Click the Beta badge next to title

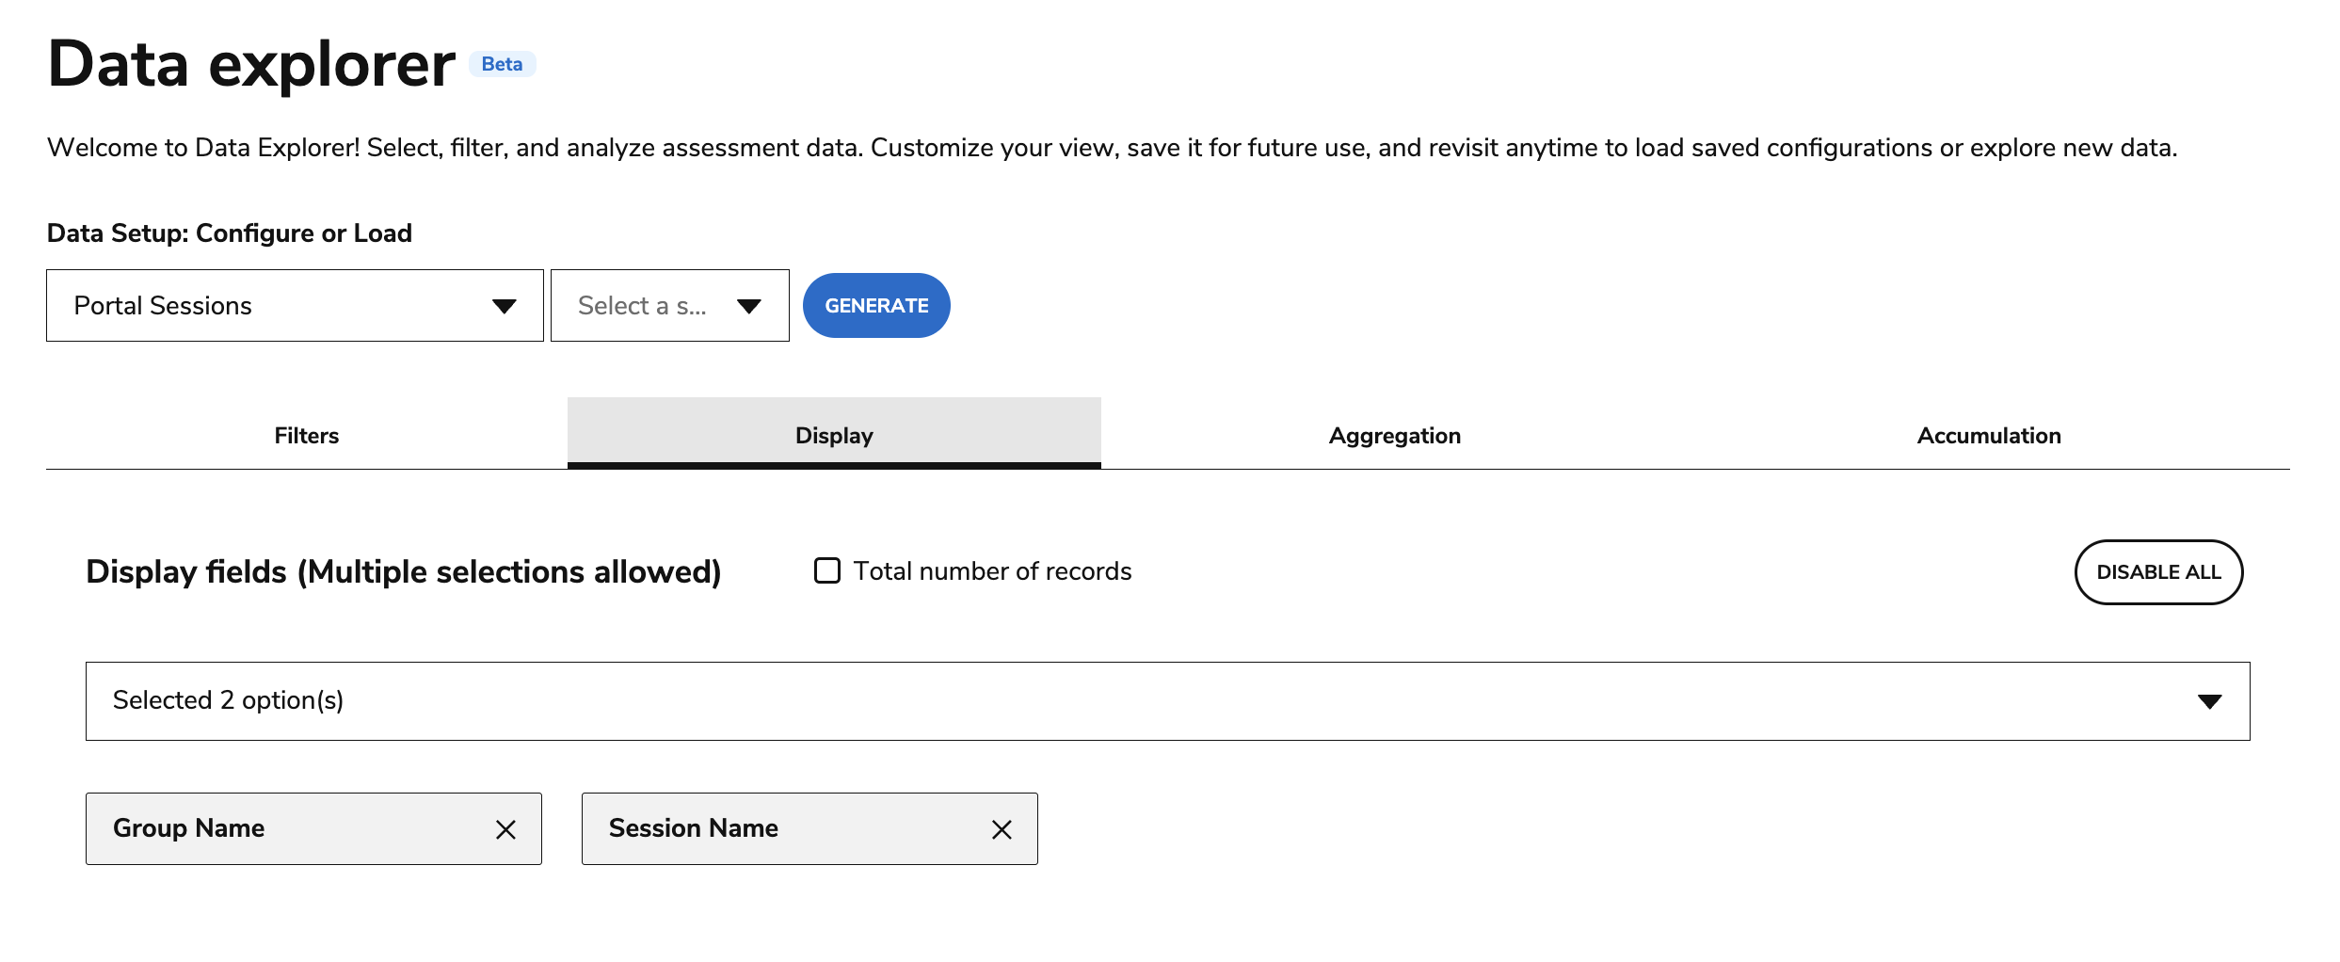[x=502, y=64]
